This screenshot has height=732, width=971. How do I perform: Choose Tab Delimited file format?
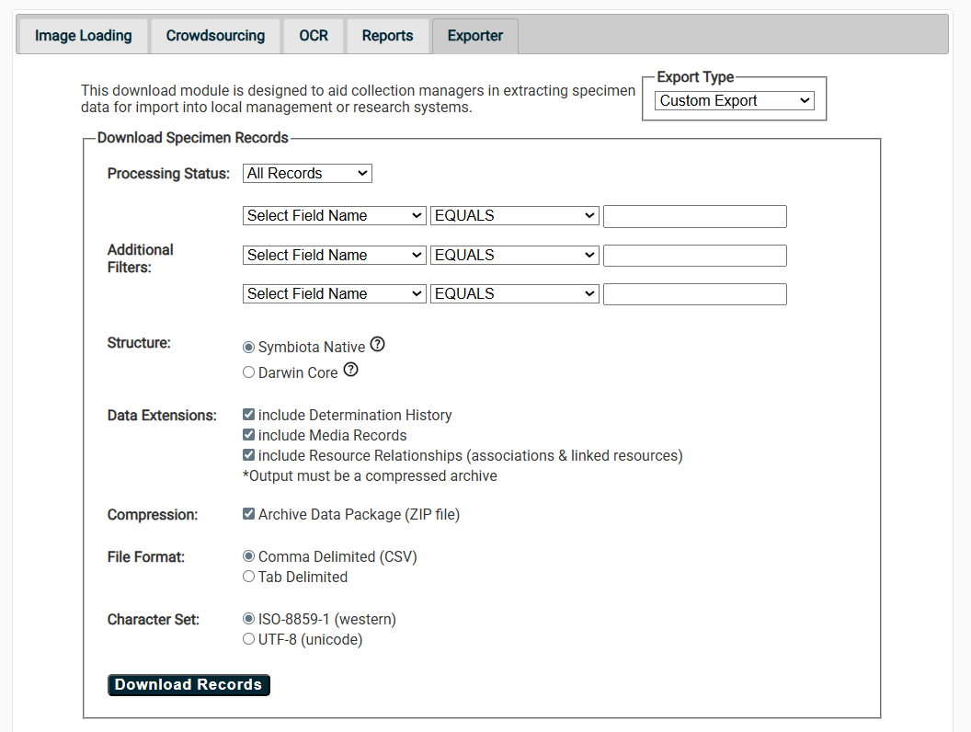click(248, 577)
